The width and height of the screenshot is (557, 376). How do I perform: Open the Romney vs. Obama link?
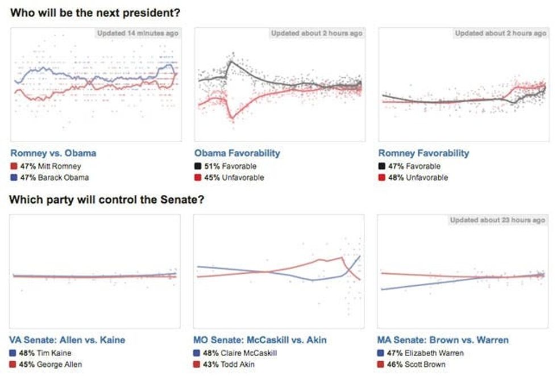click(53, 153)
